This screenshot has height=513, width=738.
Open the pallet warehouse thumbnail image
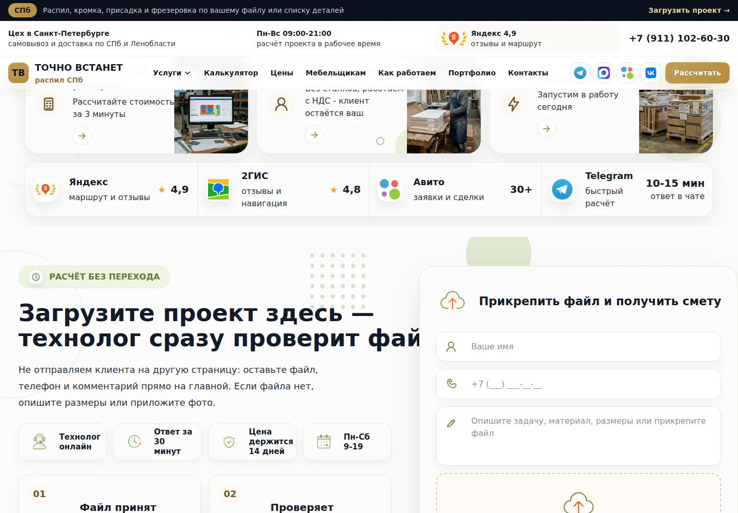pos(676,122)
